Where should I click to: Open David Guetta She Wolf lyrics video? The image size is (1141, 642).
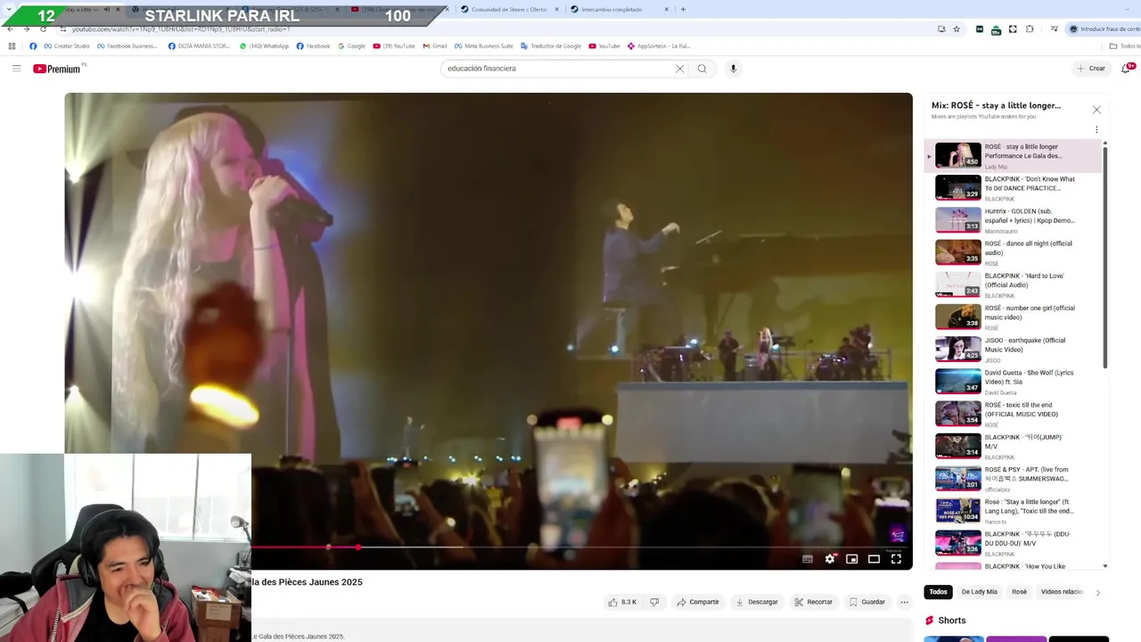click(1014, 382)
